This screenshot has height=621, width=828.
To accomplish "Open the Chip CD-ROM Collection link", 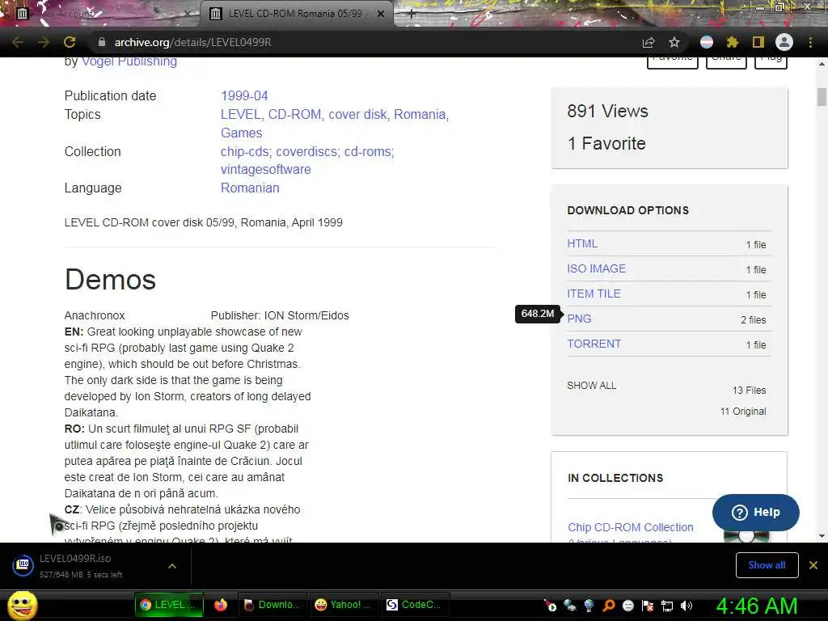I will click(631, 527).
